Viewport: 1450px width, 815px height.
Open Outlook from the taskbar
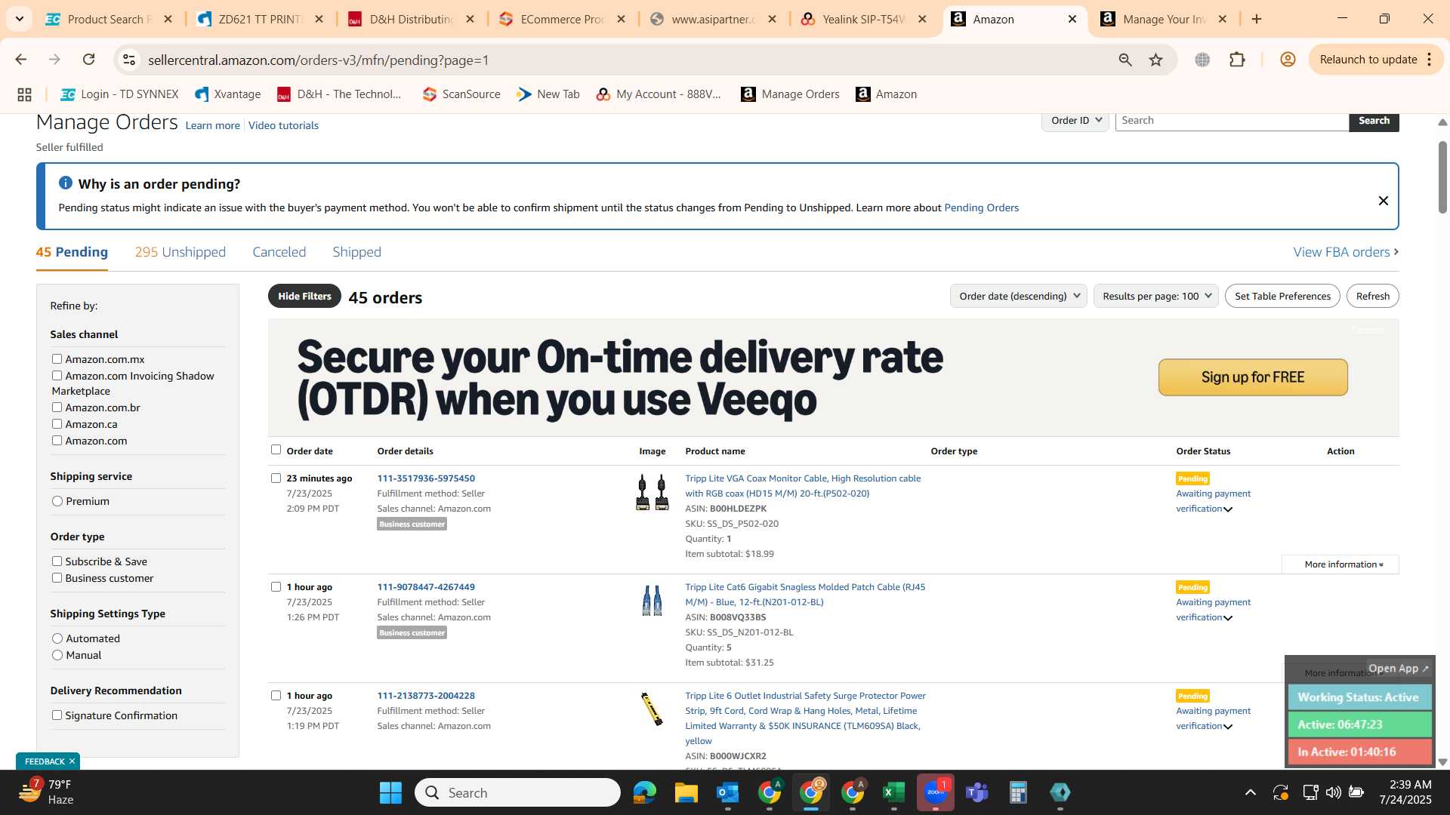(727, 792)
